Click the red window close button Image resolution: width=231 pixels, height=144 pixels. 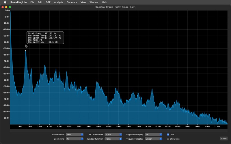[3, 7]
